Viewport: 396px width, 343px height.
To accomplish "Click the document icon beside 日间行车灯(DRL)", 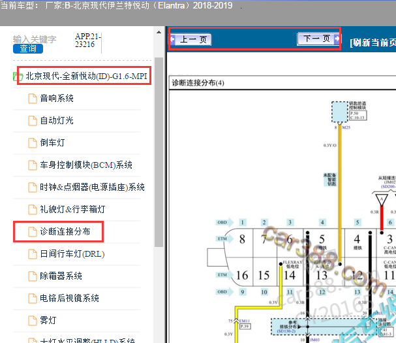I will pyautogui.click(x=33, y=254).
